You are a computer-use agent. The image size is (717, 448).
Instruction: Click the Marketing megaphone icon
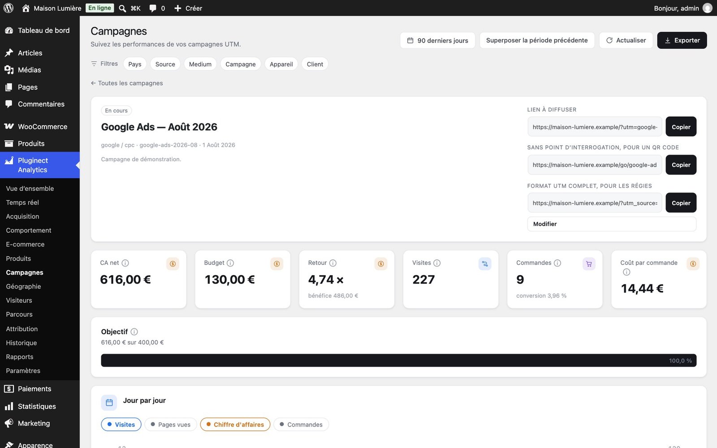pos(9,423)
